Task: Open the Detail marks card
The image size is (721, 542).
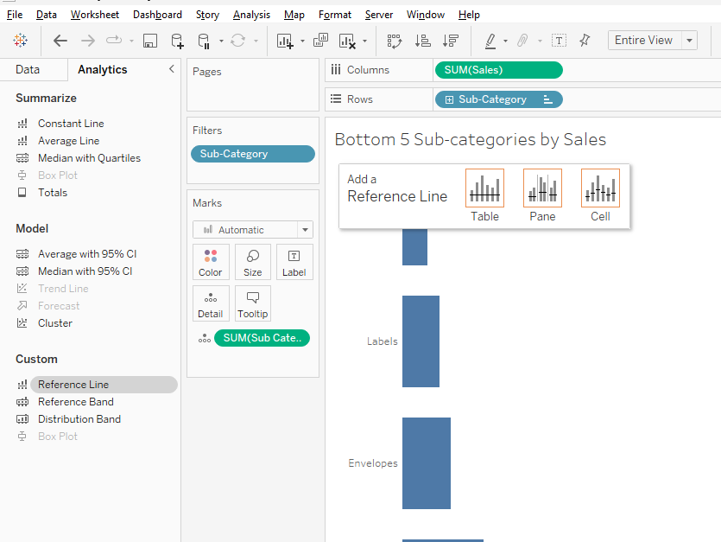Action: click(211, 303)
